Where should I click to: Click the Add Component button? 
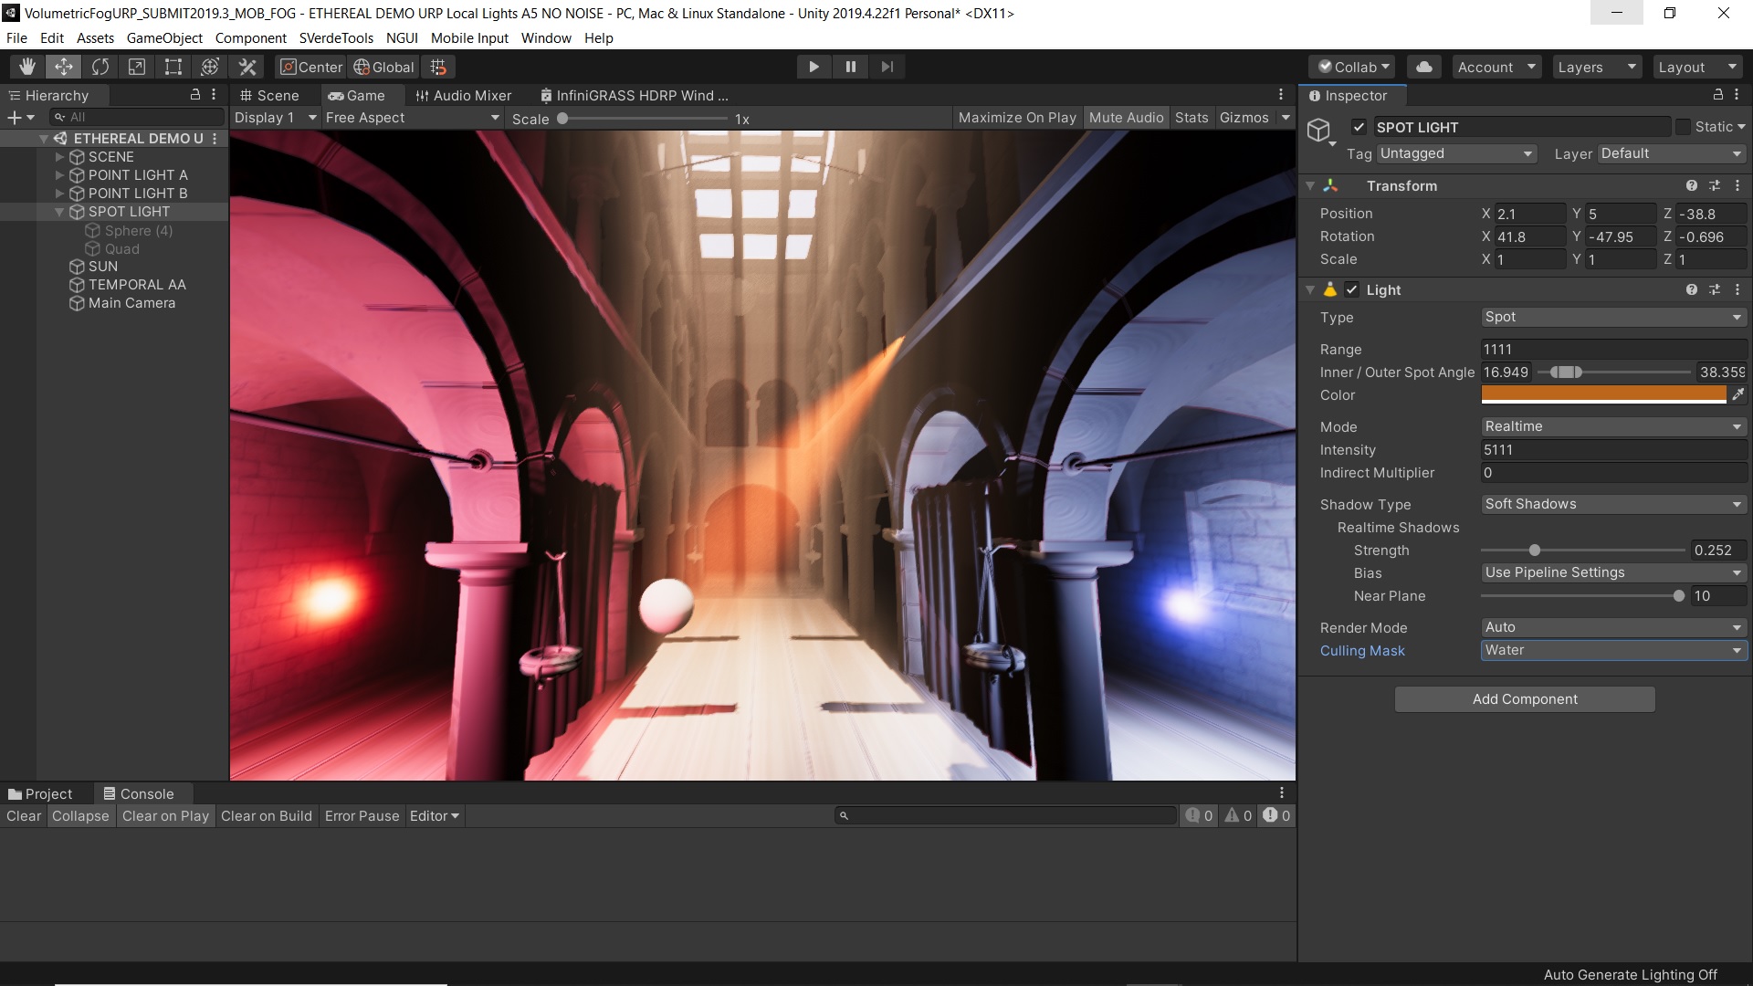1523,698
